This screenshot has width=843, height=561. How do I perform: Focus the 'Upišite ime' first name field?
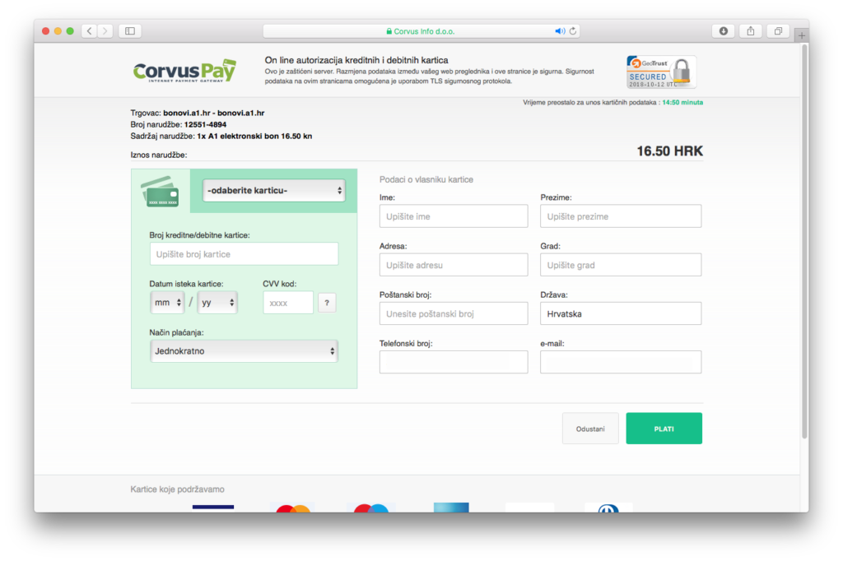point(454,216)
